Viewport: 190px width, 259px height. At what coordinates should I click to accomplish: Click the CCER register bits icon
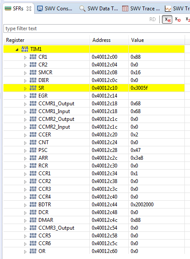pos(33,134)
